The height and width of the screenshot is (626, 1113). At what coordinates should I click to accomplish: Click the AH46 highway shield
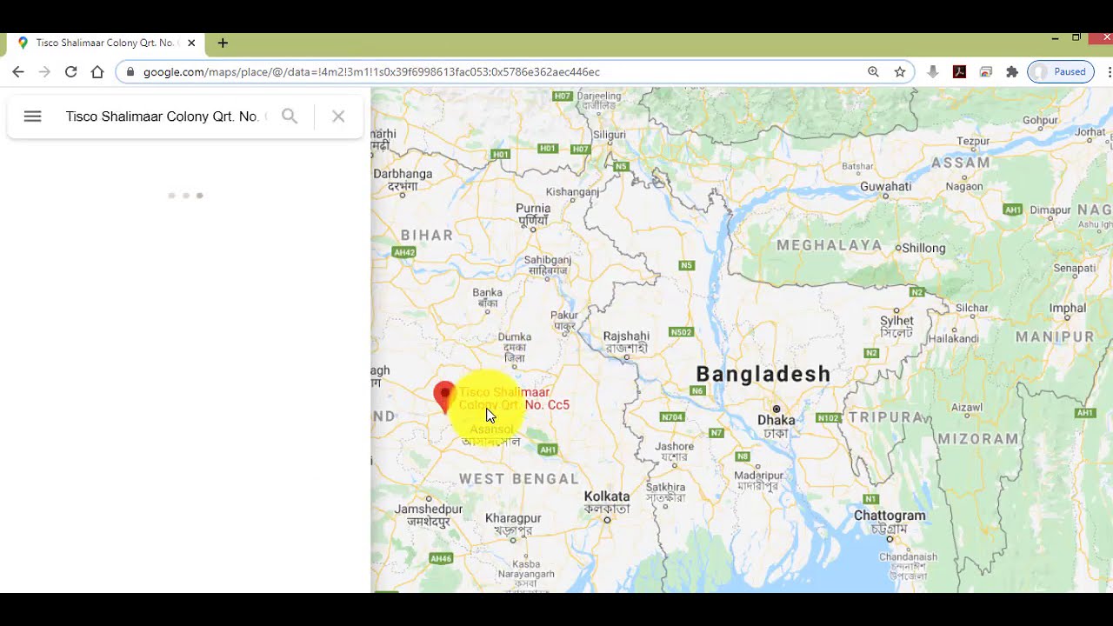click(x=442, y=558)
